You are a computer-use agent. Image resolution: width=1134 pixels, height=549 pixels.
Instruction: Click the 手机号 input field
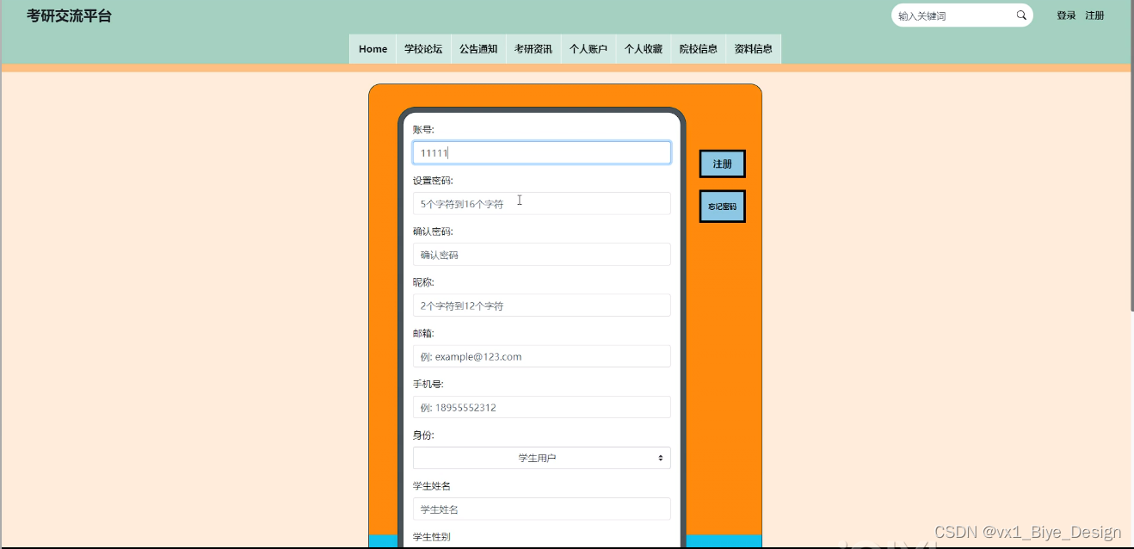(x=542, y=407)
